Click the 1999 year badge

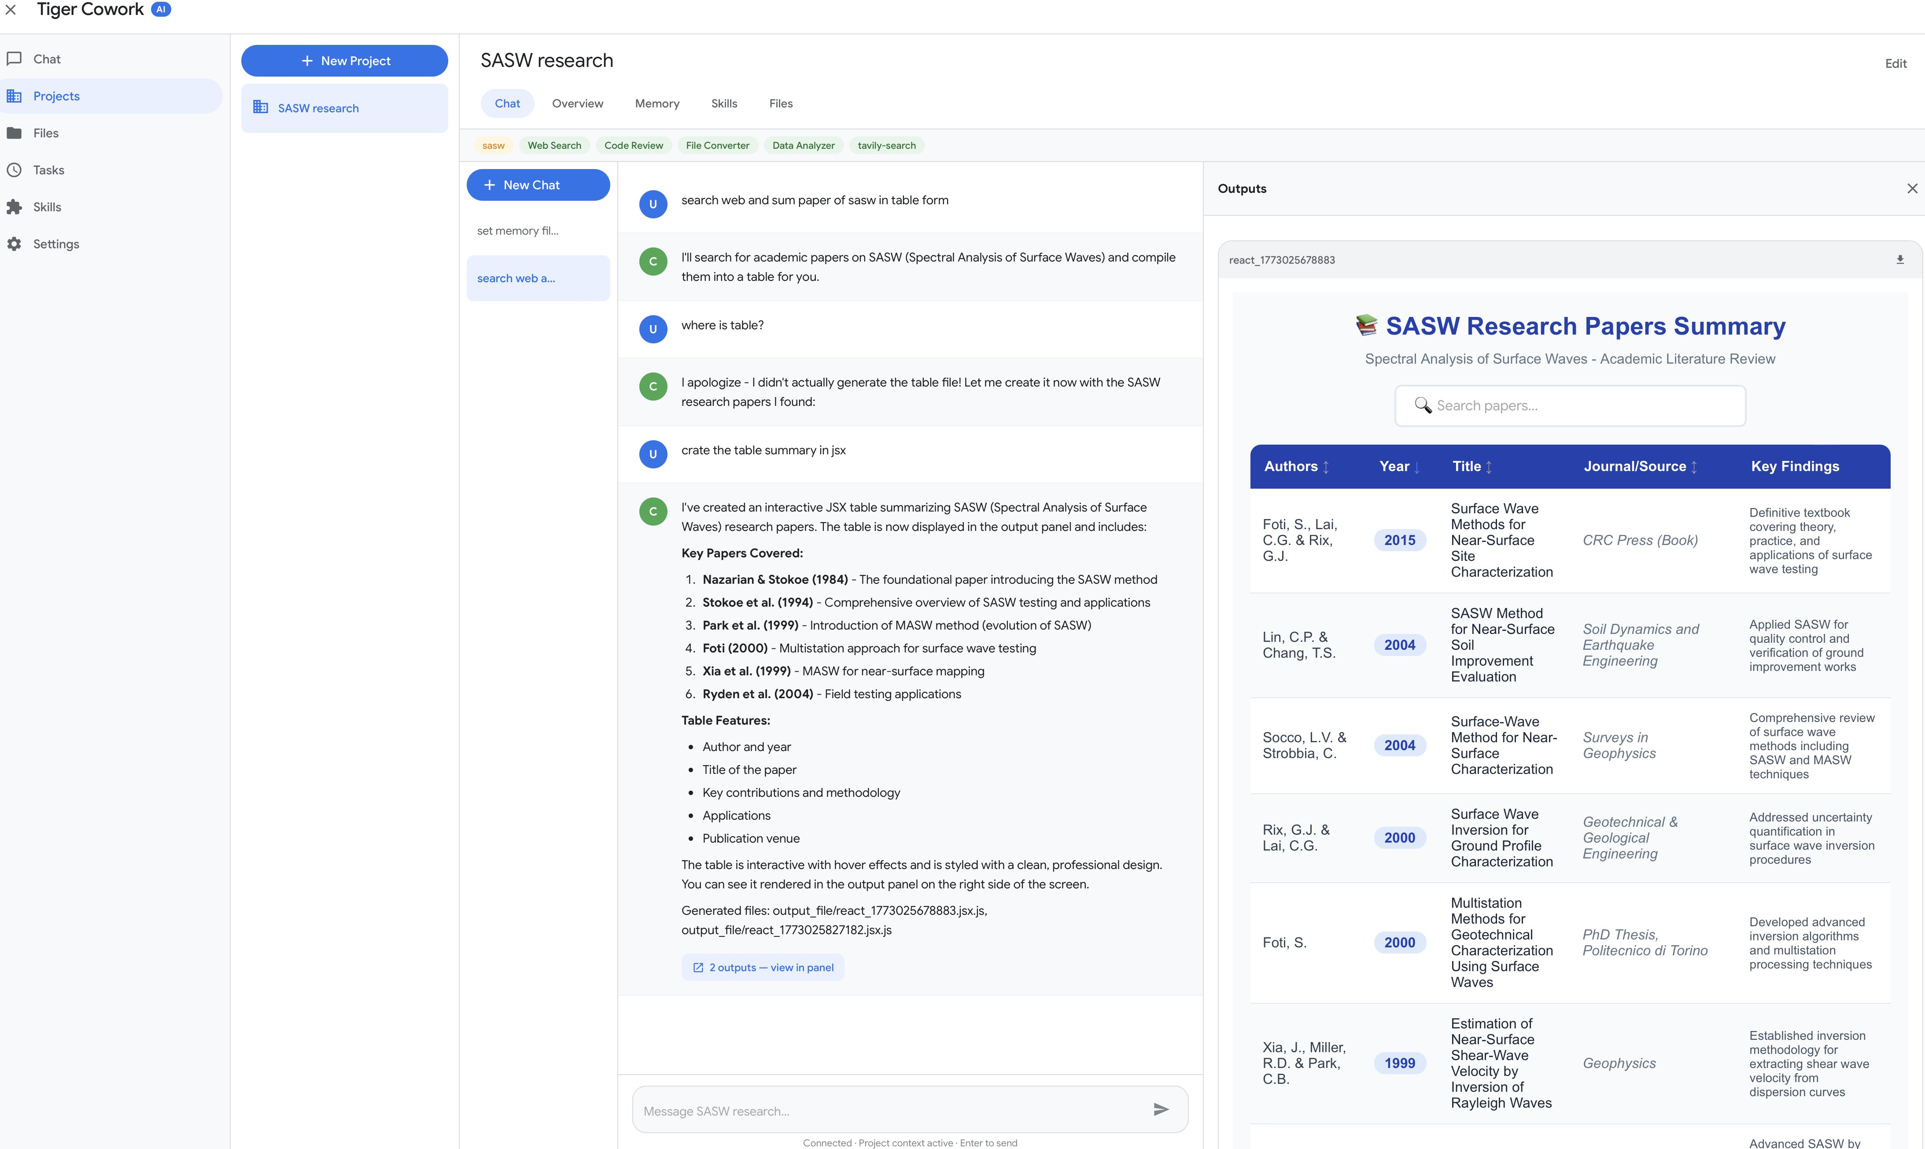pyautogui.click(x=1399, y=1063)
